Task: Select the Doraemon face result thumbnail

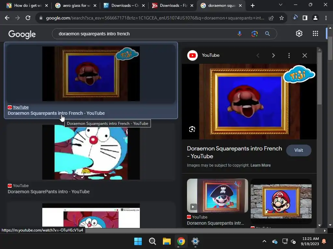Action: point(91,152)
